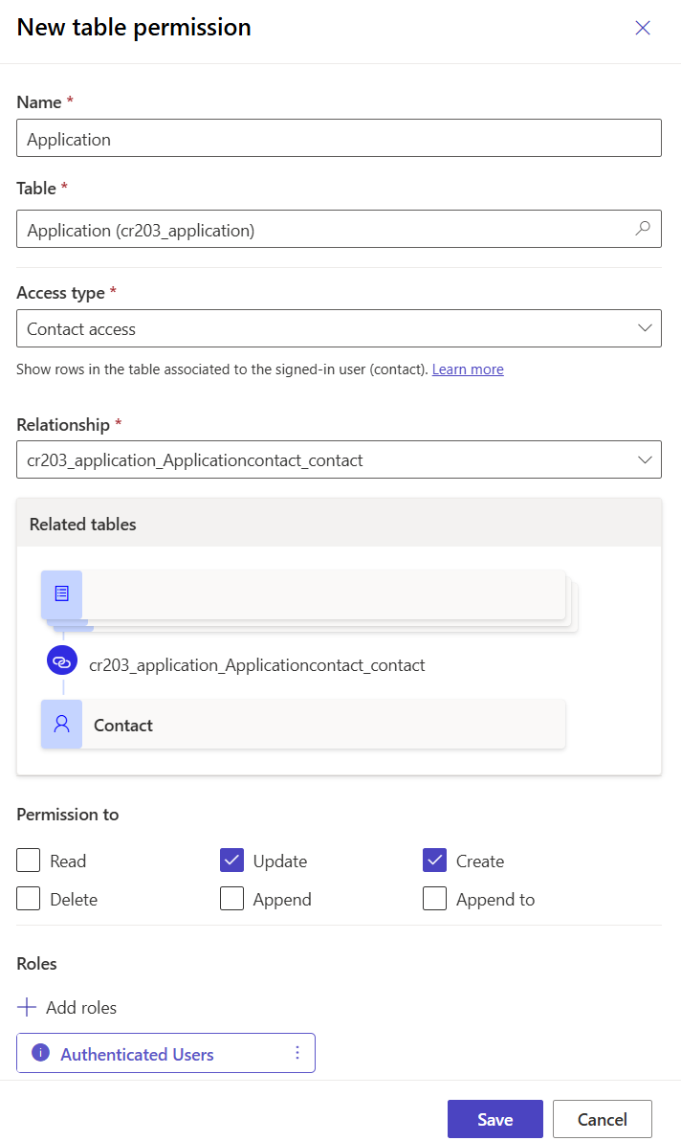Image resolution: width=681 pixels, height=1141 pixels.
Task: Open the Authenticated Users options menu
Action: 297,1053
